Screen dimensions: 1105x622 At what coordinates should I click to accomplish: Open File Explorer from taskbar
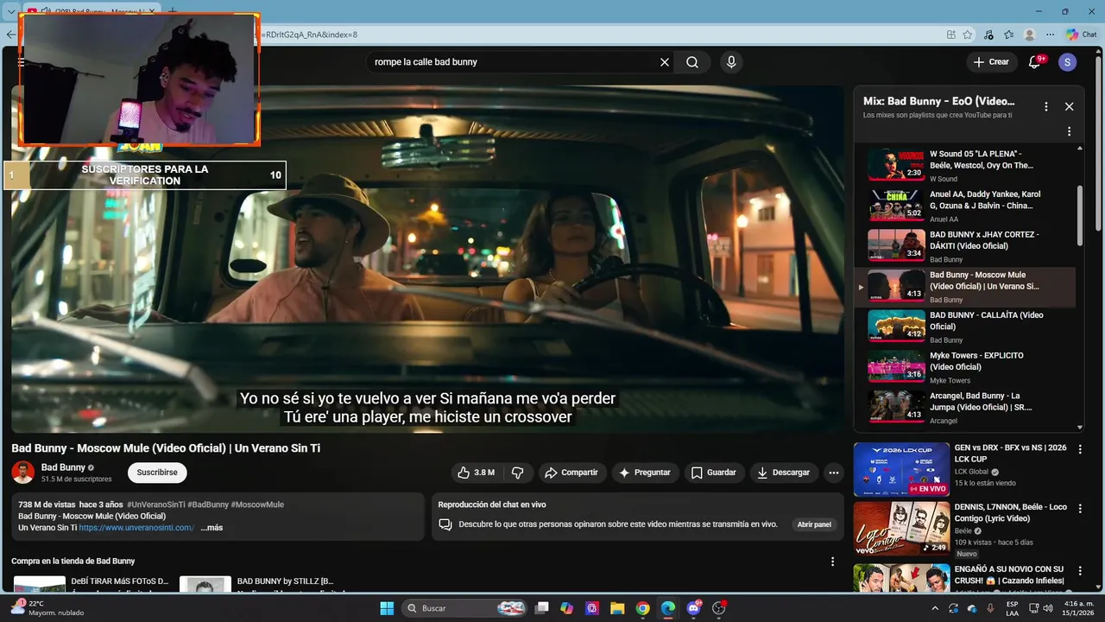coord(617,608)
